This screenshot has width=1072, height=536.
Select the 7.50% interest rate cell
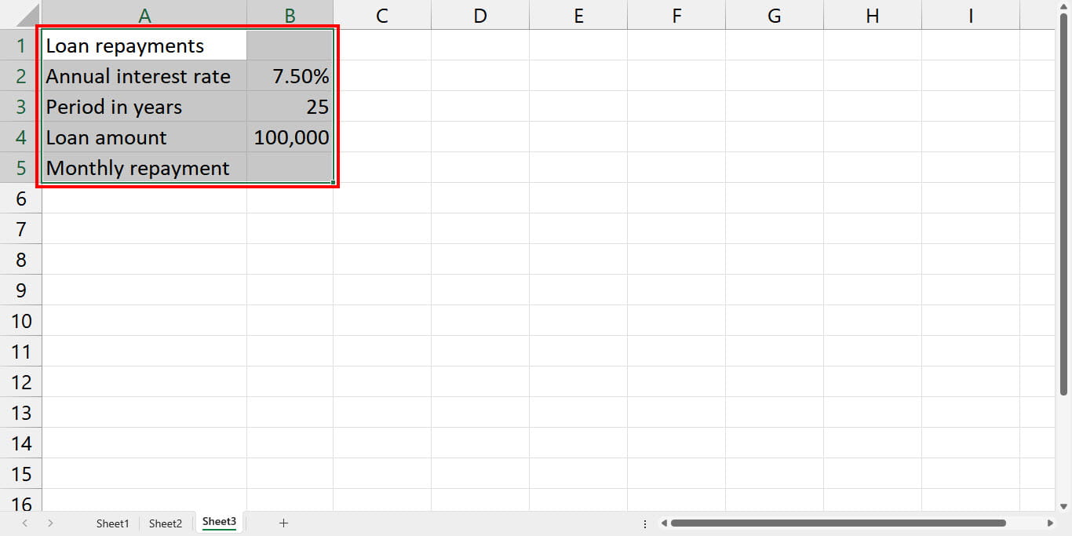[290, 75]
